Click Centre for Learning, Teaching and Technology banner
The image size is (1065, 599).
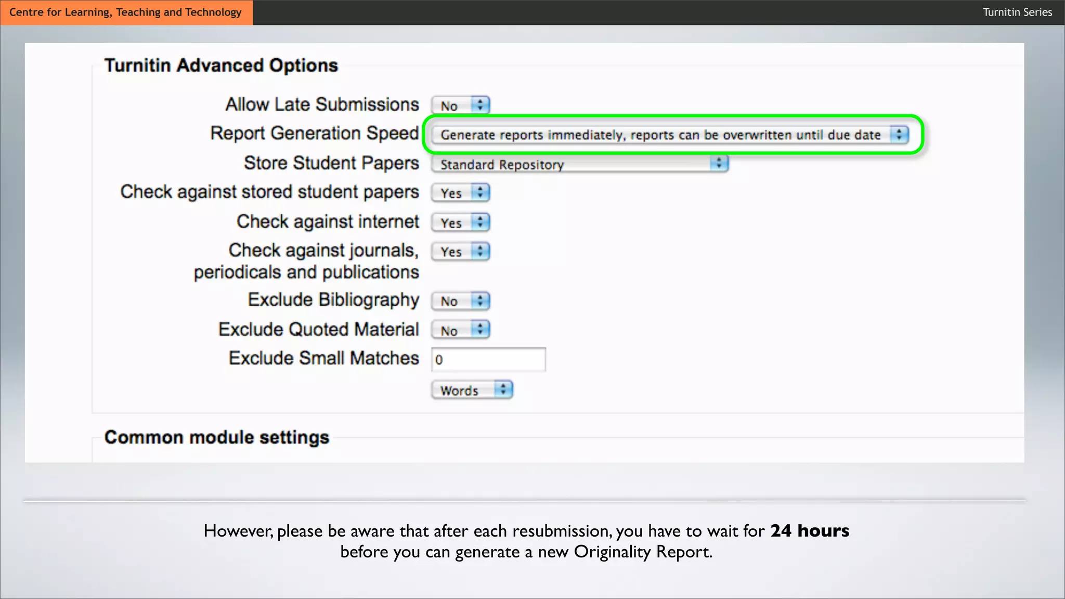[126, 12]
